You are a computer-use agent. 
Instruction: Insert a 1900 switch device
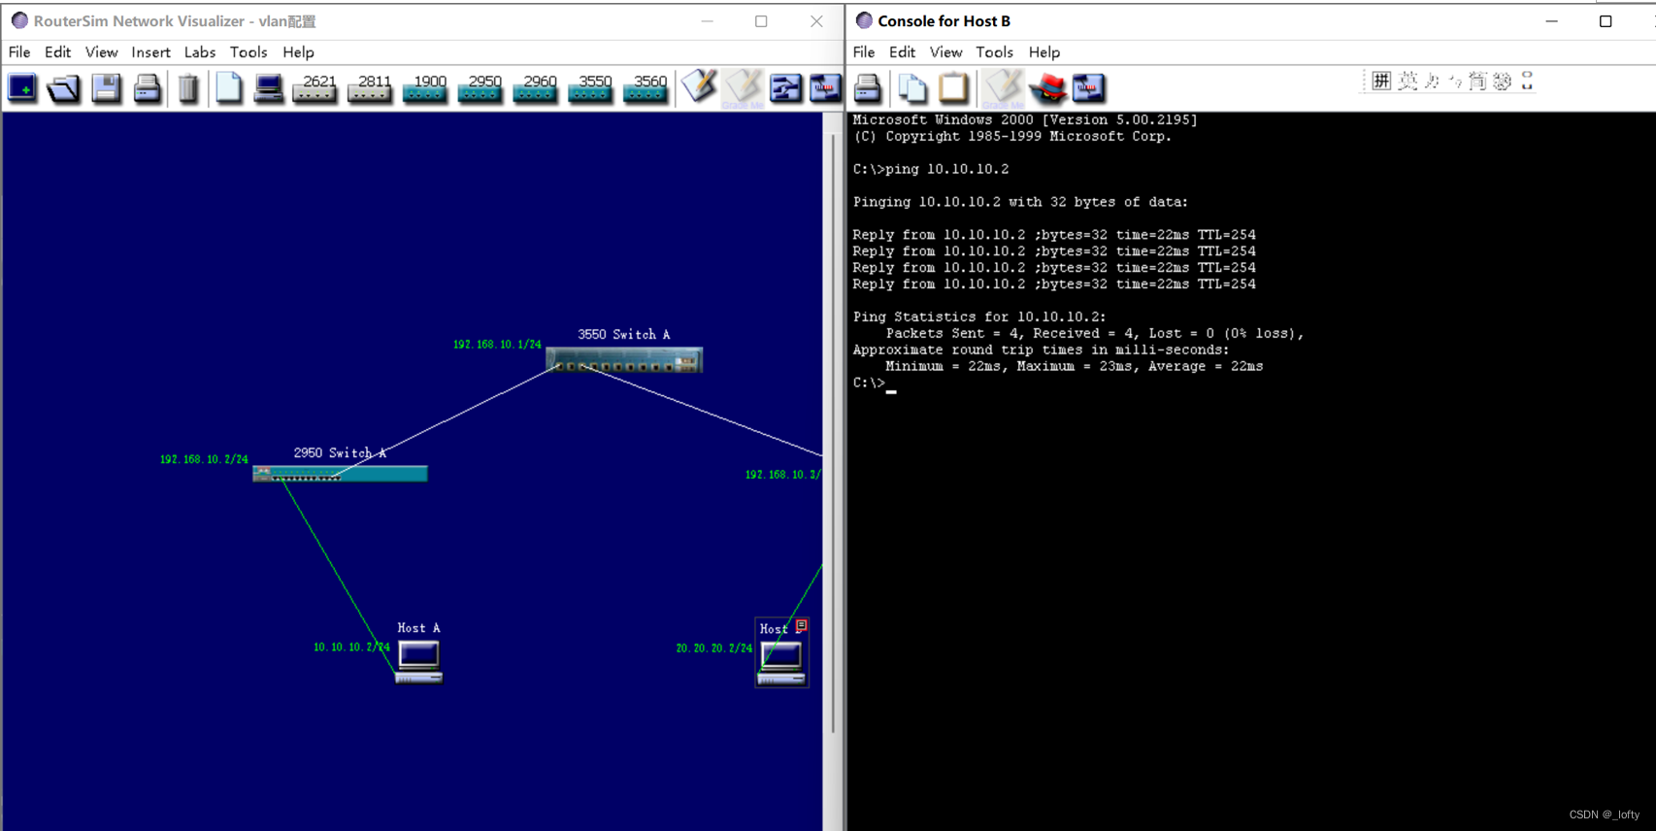click(x=425, y=88)
